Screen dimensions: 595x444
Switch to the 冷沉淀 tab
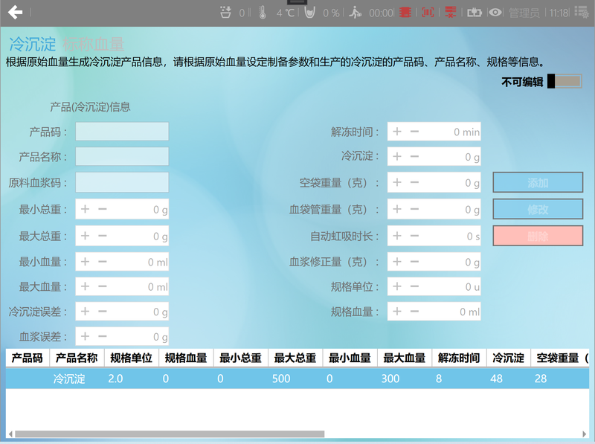(x=33, y=45)
